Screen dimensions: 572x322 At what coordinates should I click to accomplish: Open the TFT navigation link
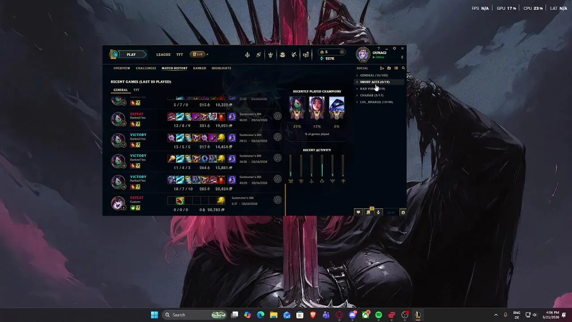[179, 55]
